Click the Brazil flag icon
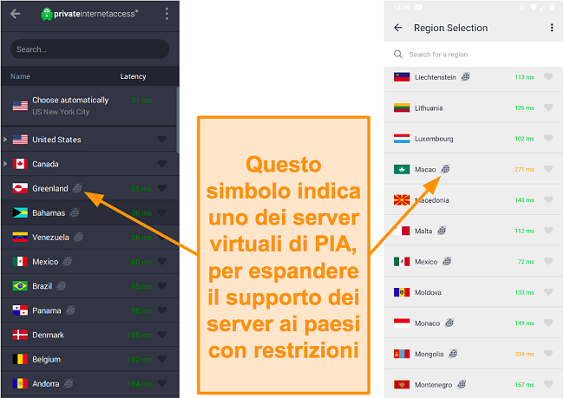Viewport: 564px width, 398px height. point(20,286)
